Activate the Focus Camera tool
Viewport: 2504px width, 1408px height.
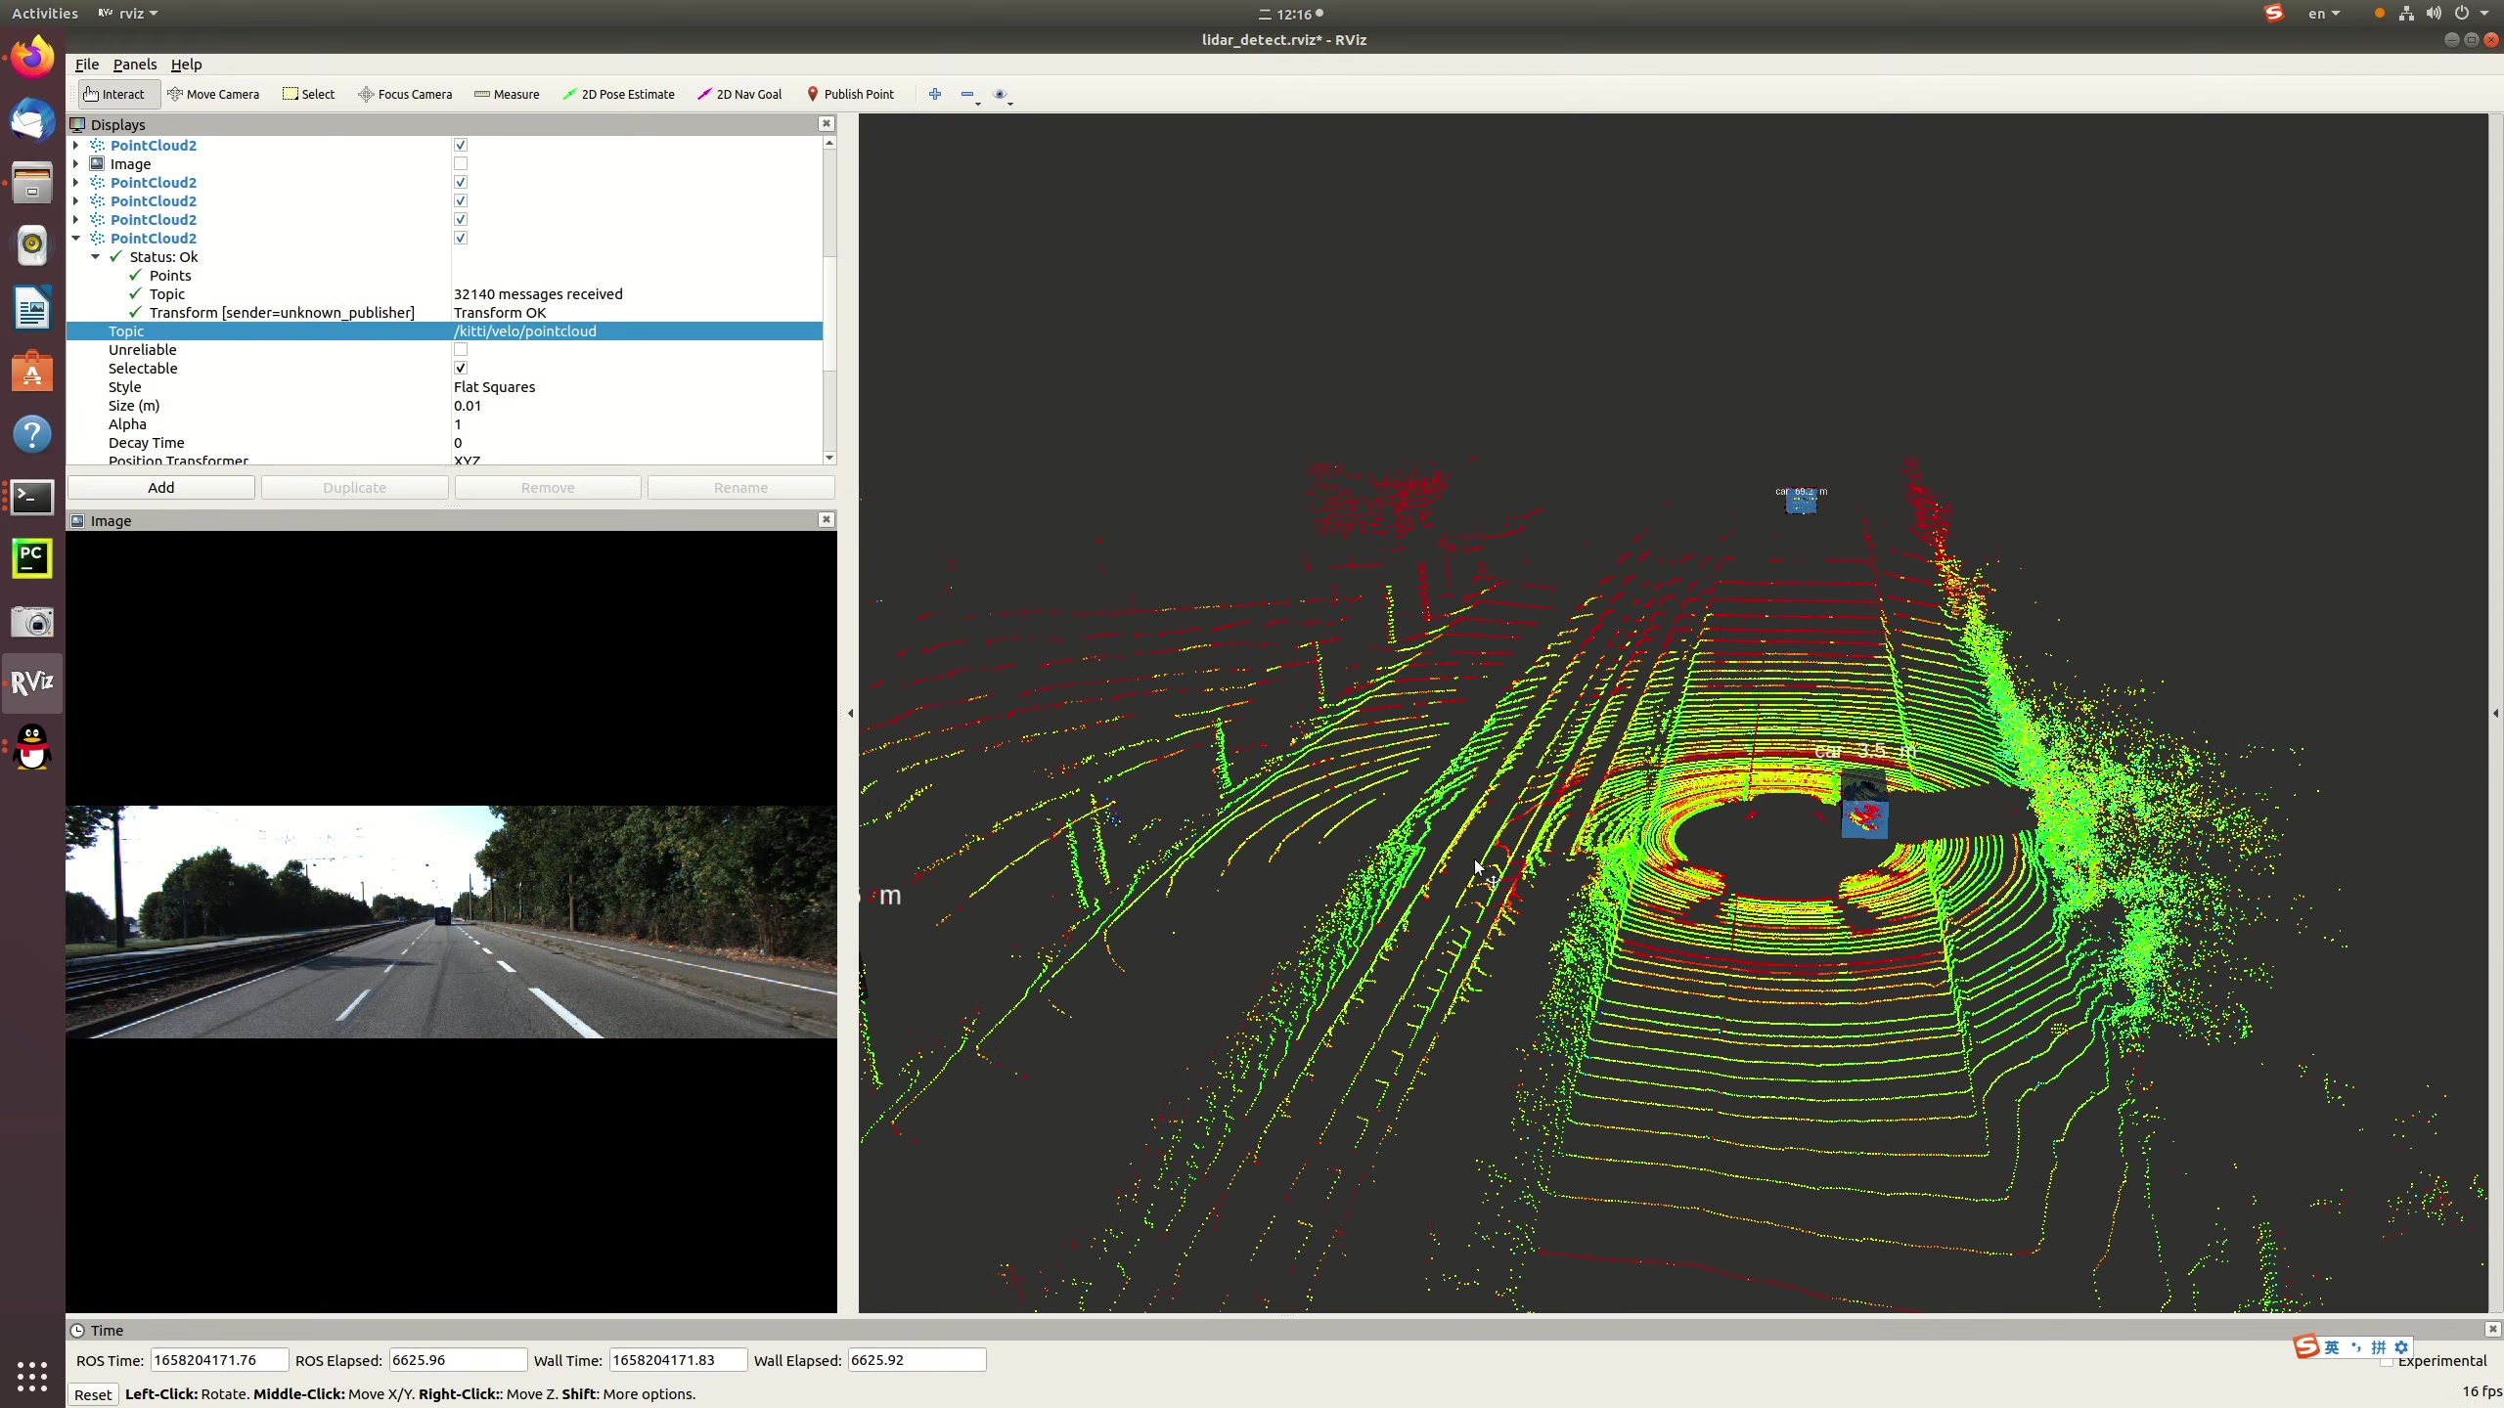point(405,94)
